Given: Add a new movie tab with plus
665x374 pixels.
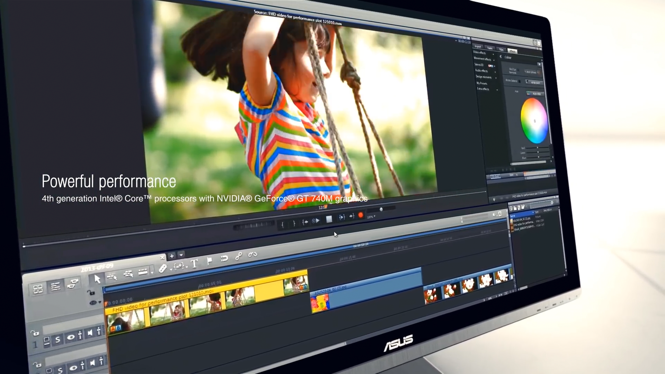Looking at the screenshot, I should click(x=172, y=256).
